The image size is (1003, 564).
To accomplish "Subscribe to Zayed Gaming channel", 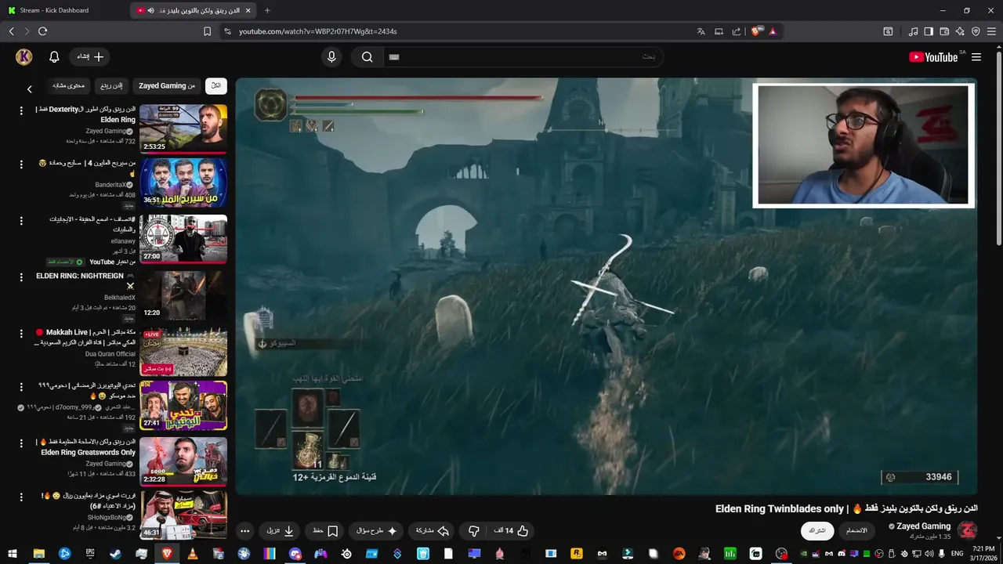I will (x=817, y=530).
